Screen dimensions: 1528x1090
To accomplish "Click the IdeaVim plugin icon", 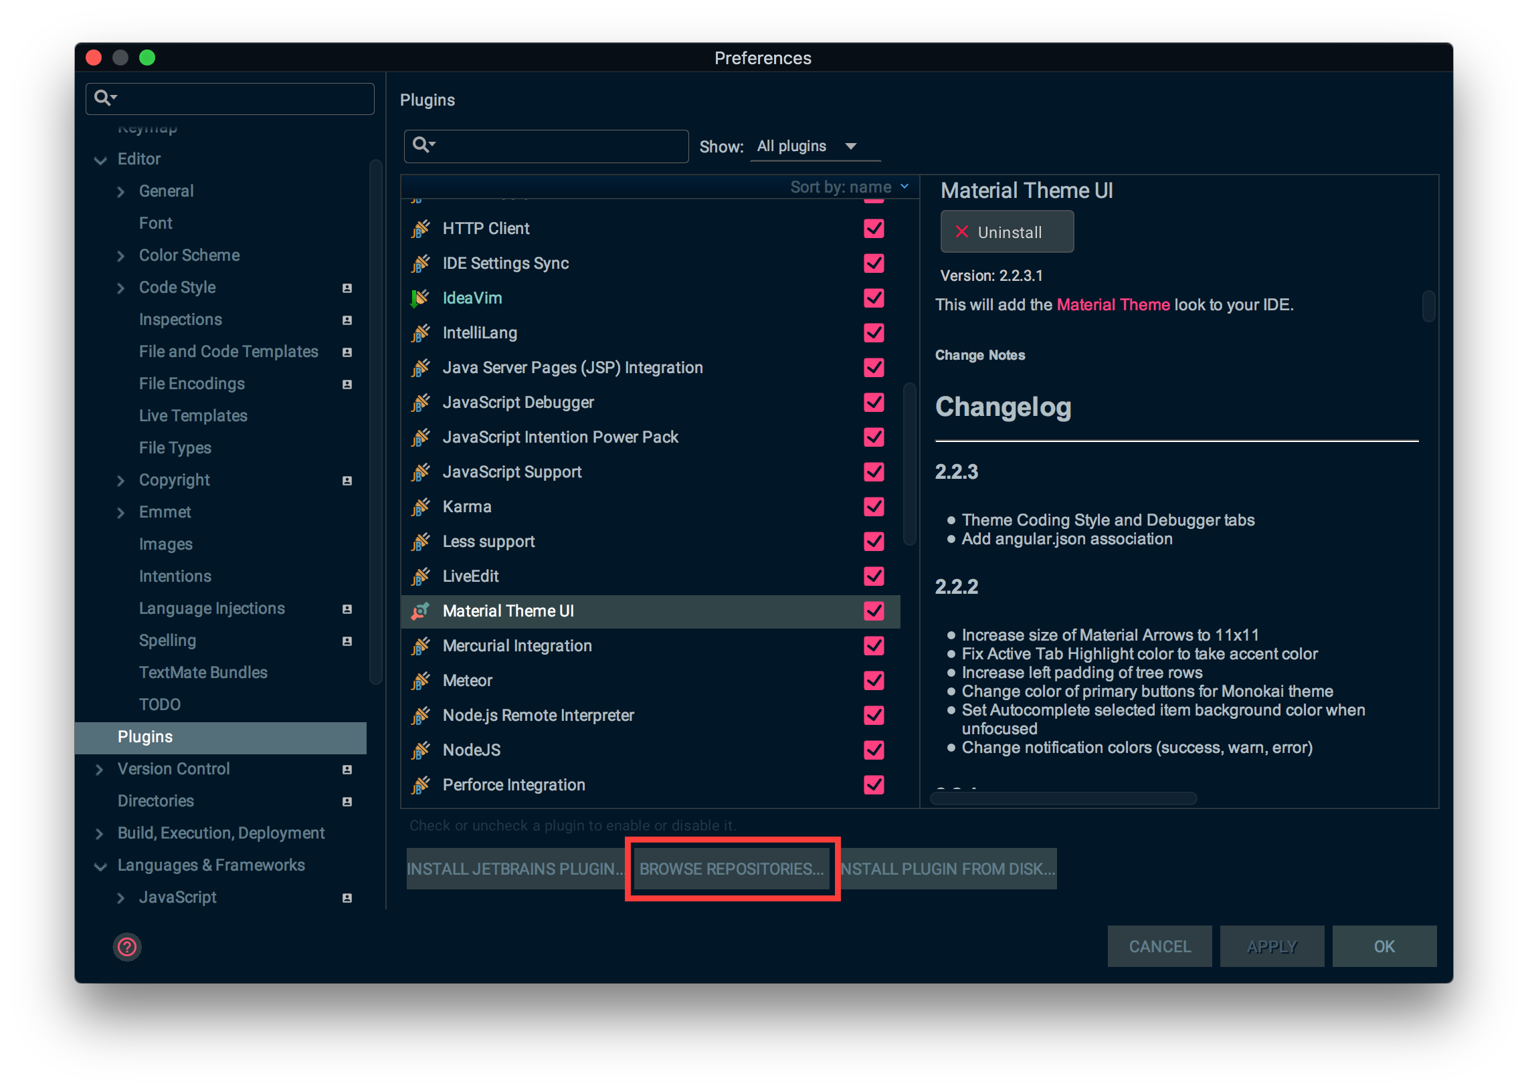I will click(x=420, y=298).
